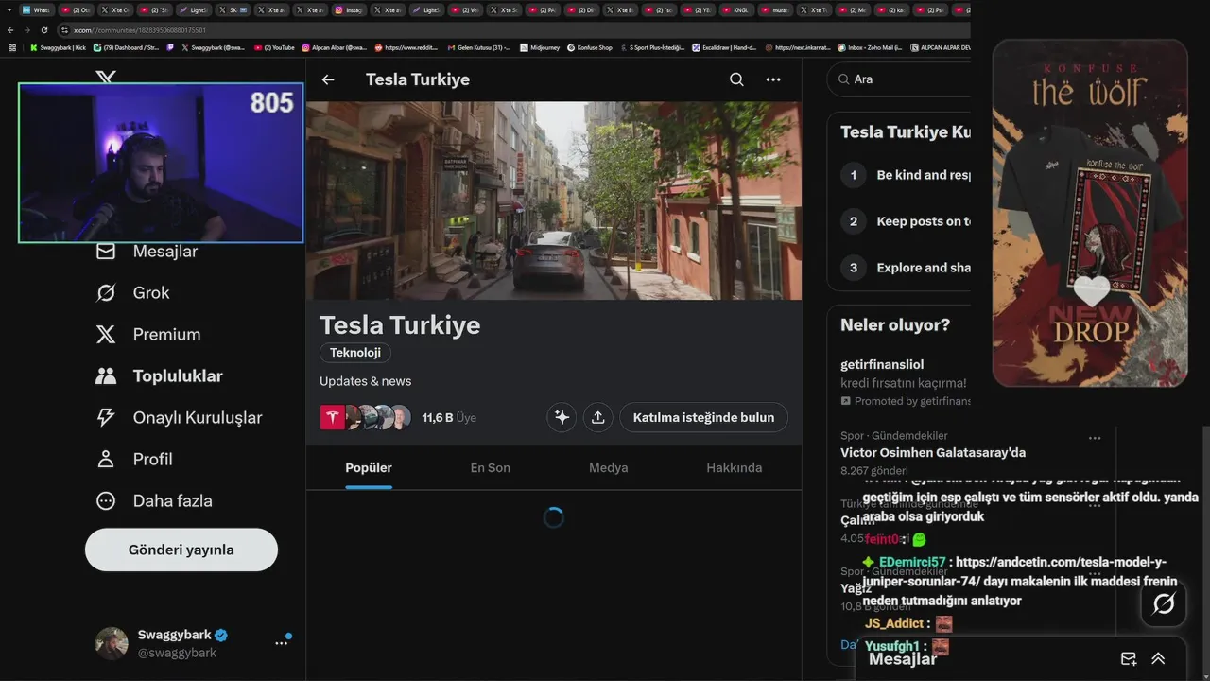Open the Alpcan Alpar Instagram bookmark
Screen dimensions: 1210x681
(335, 47)
